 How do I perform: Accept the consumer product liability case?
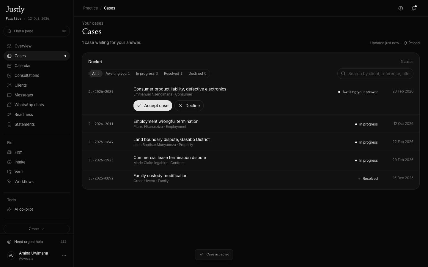point(153,106)
